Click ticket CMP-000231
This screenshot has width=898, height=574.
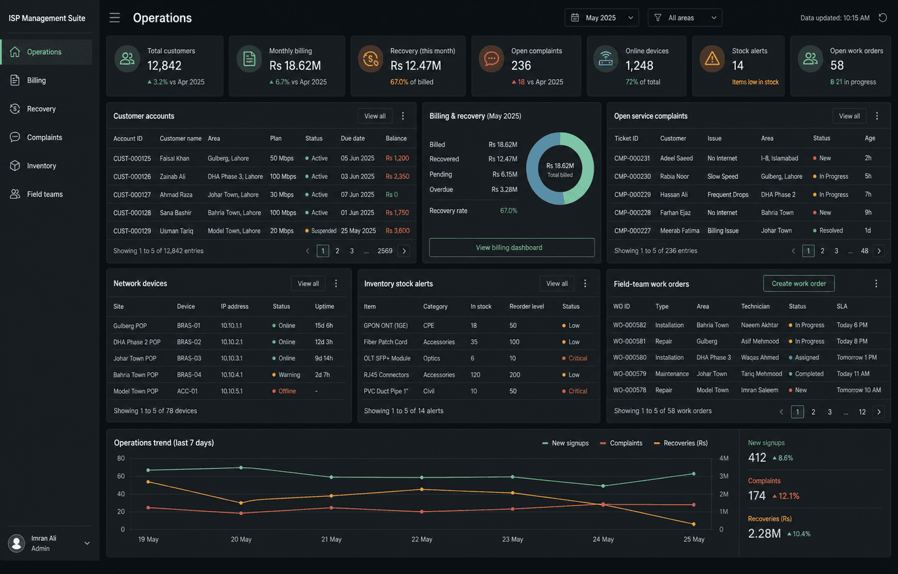point(632,158)
